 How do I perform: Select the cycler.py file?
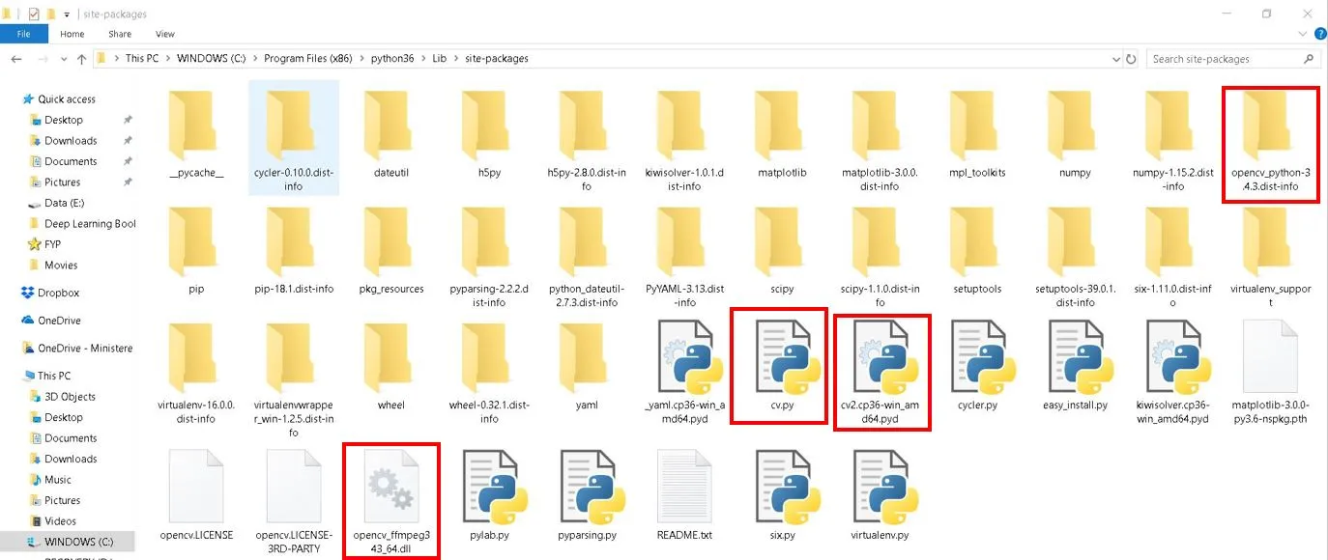coord(977,367)
